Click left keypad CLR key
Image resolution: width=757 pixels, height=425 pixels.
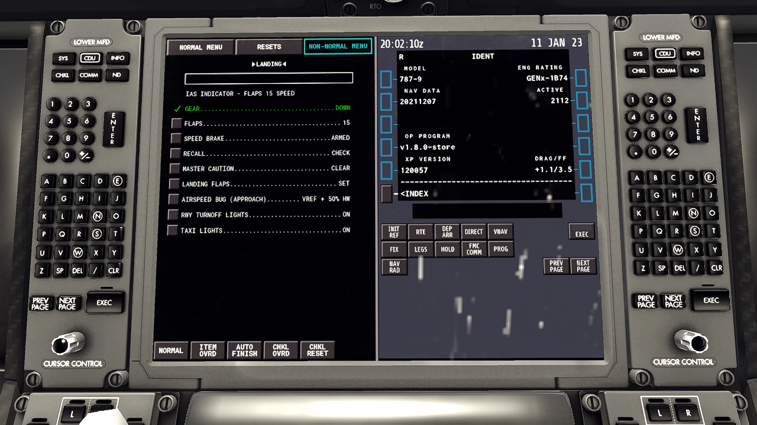[x=113, y=270]
